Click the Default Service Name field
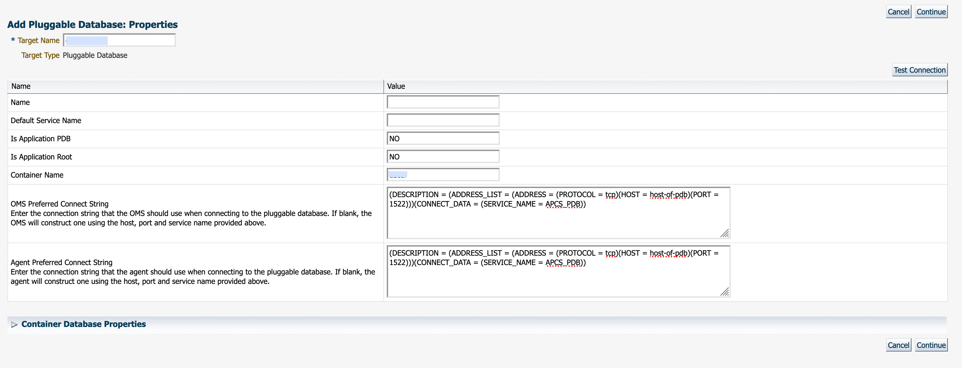 coord(443,120)
